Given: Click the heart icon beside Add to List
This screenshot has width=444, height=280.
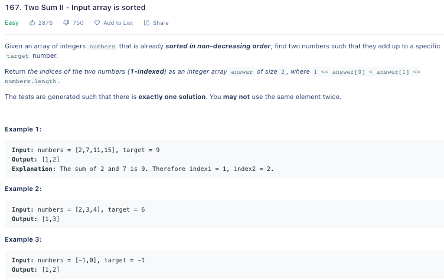Looking at the screenshot, I should [x=97, y=23].
